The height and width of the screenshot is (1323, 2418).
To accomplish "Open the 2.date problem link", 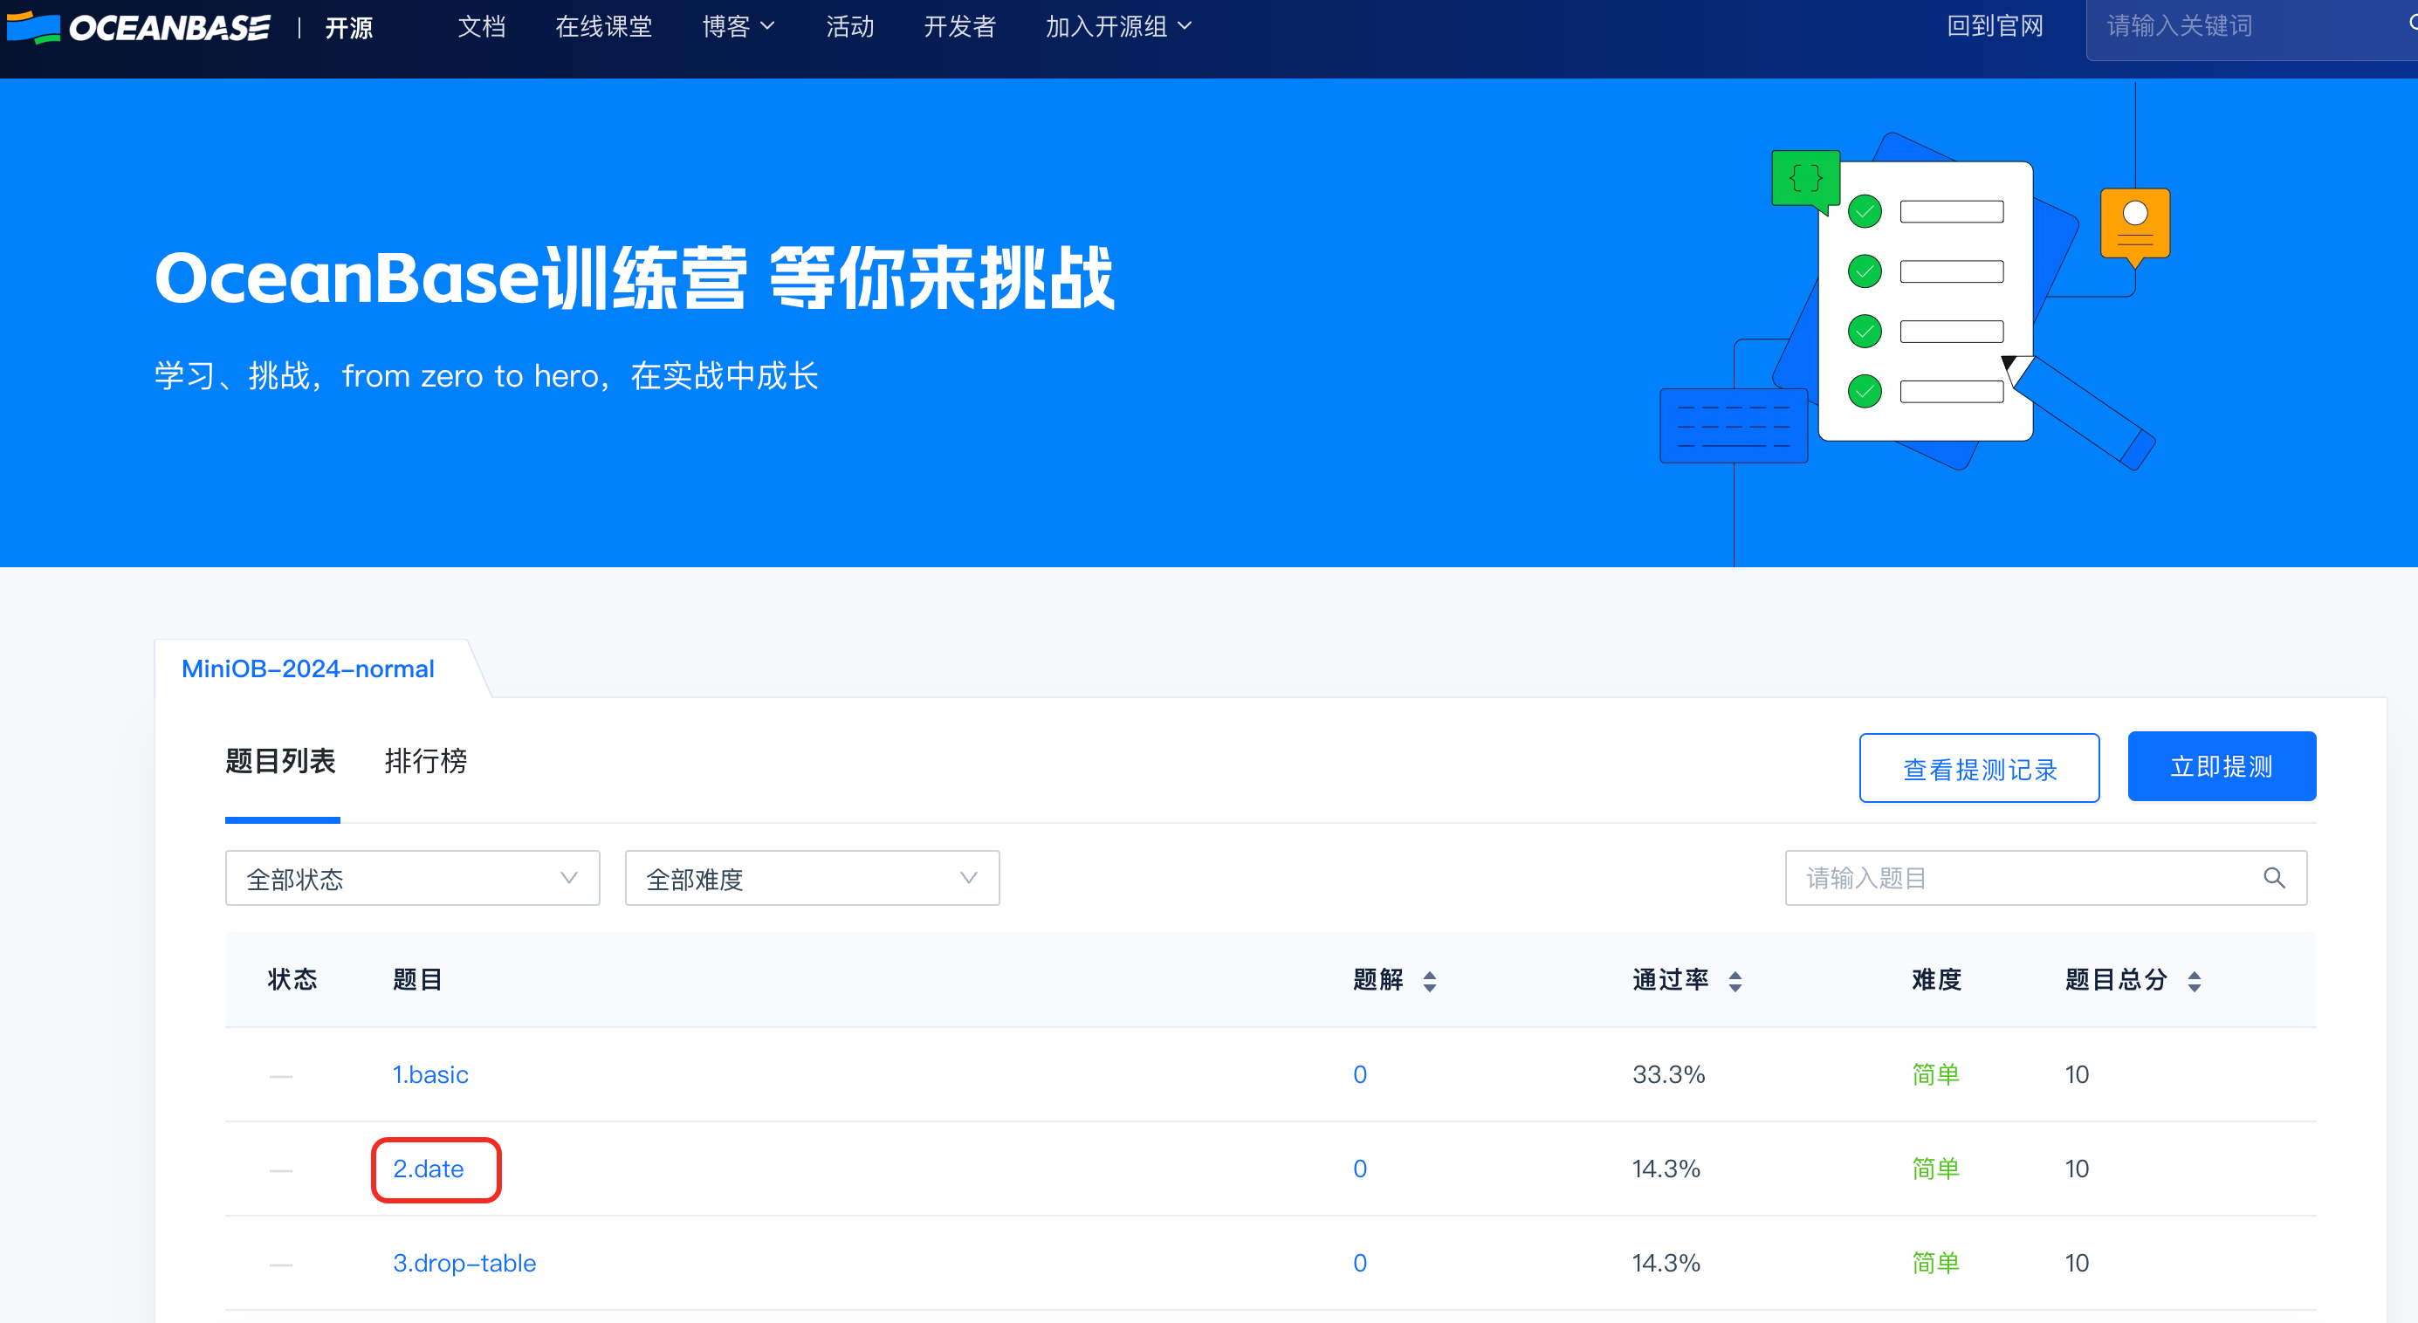I will click(428, 1169).
